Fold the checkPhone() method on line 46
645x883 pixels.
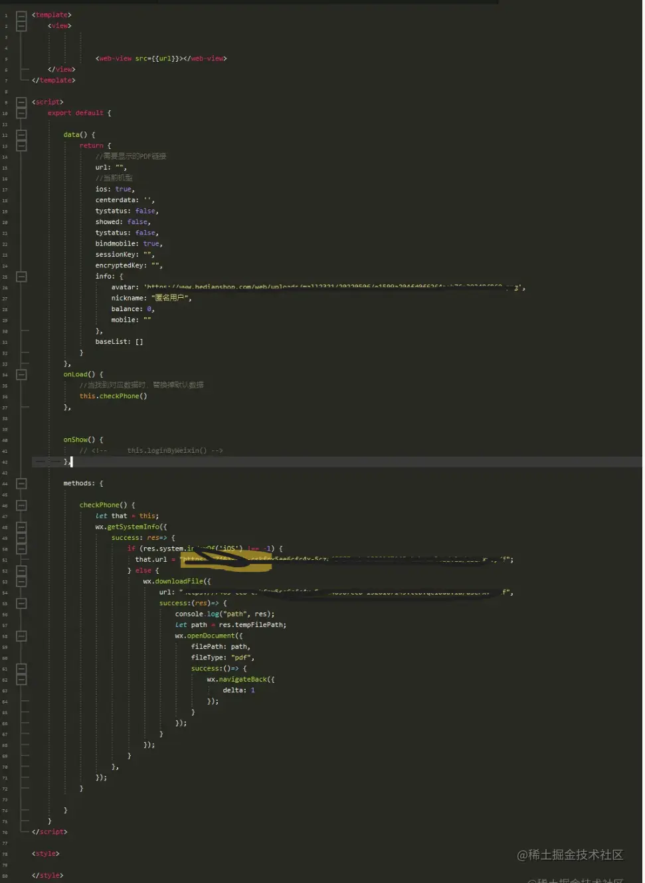(21, 505)
